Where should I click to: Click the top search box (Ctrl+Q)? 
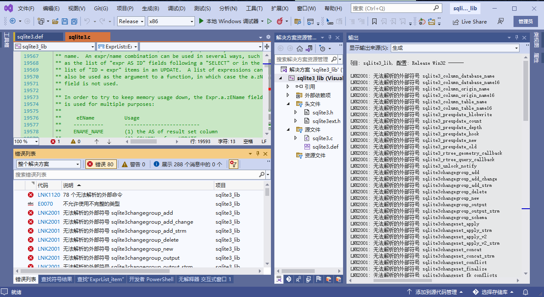point(396,9)
